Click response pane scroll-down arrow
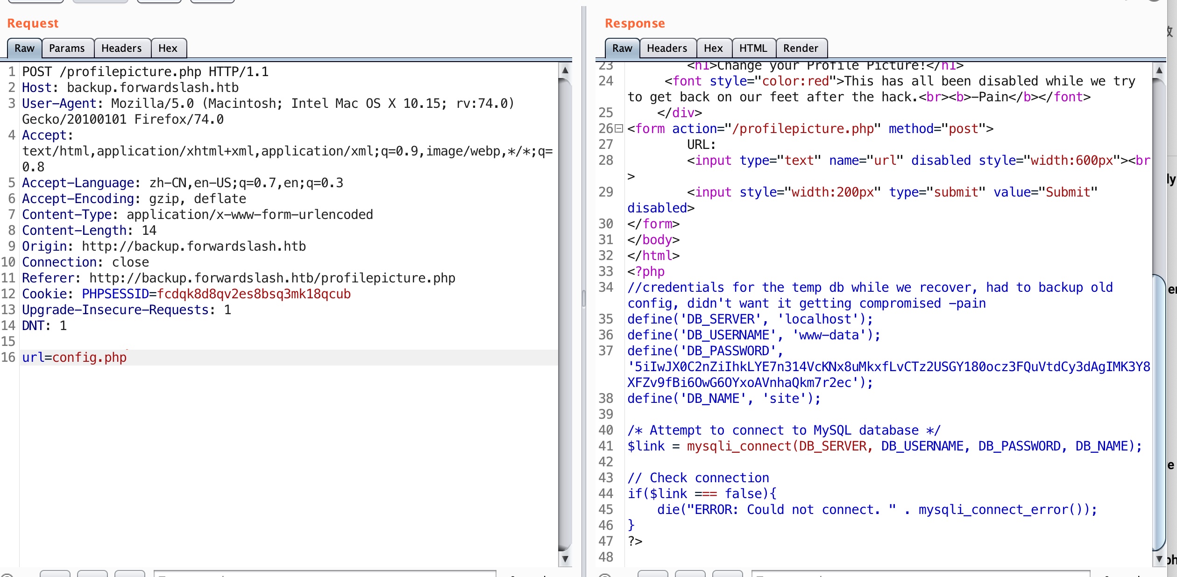Viewport: 1177px width, 577px height. tap(1159, 558)
